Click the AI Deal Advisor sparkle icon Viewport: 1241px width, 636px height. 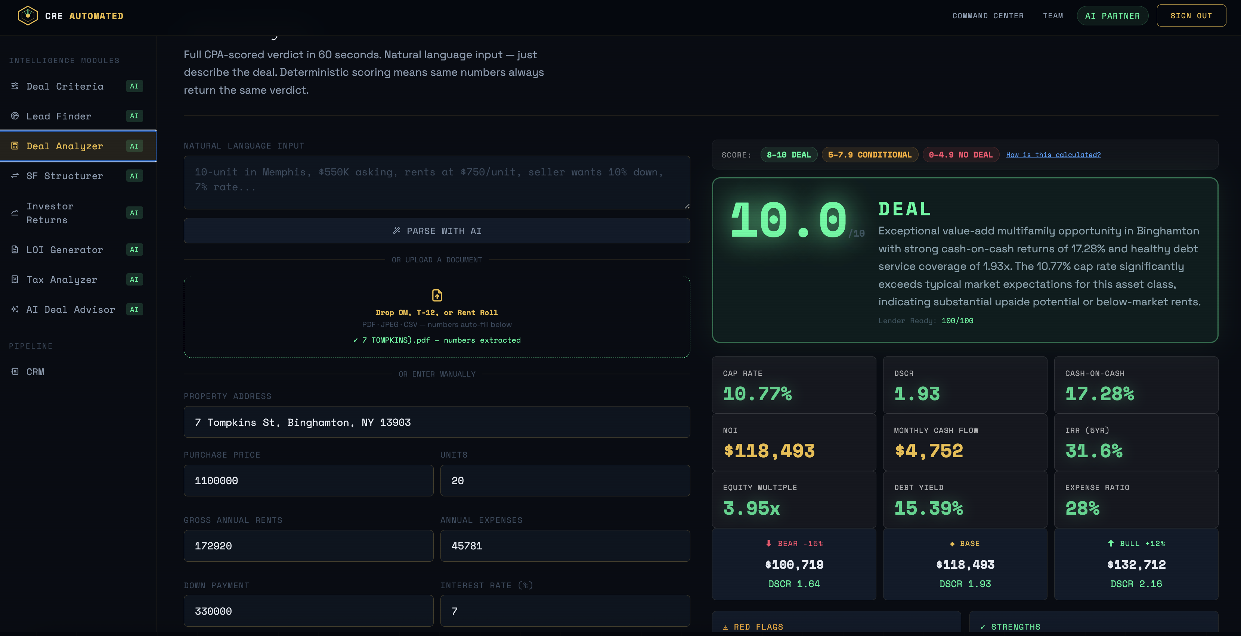pyautogui.click(x=15, y=309)
